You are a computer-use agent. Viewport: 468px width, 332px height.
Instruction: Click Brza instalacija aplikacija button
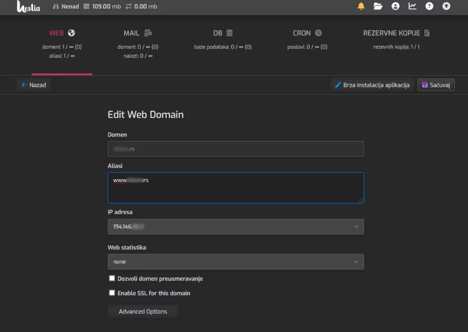click(x=372, y=85)
